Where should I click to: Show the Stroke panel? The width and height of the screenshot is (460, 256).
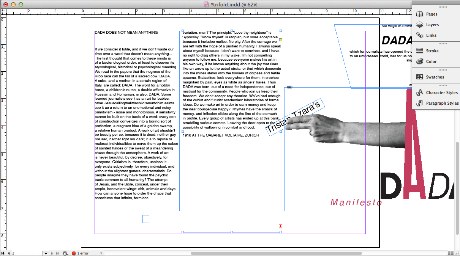[x=432, y=51]
